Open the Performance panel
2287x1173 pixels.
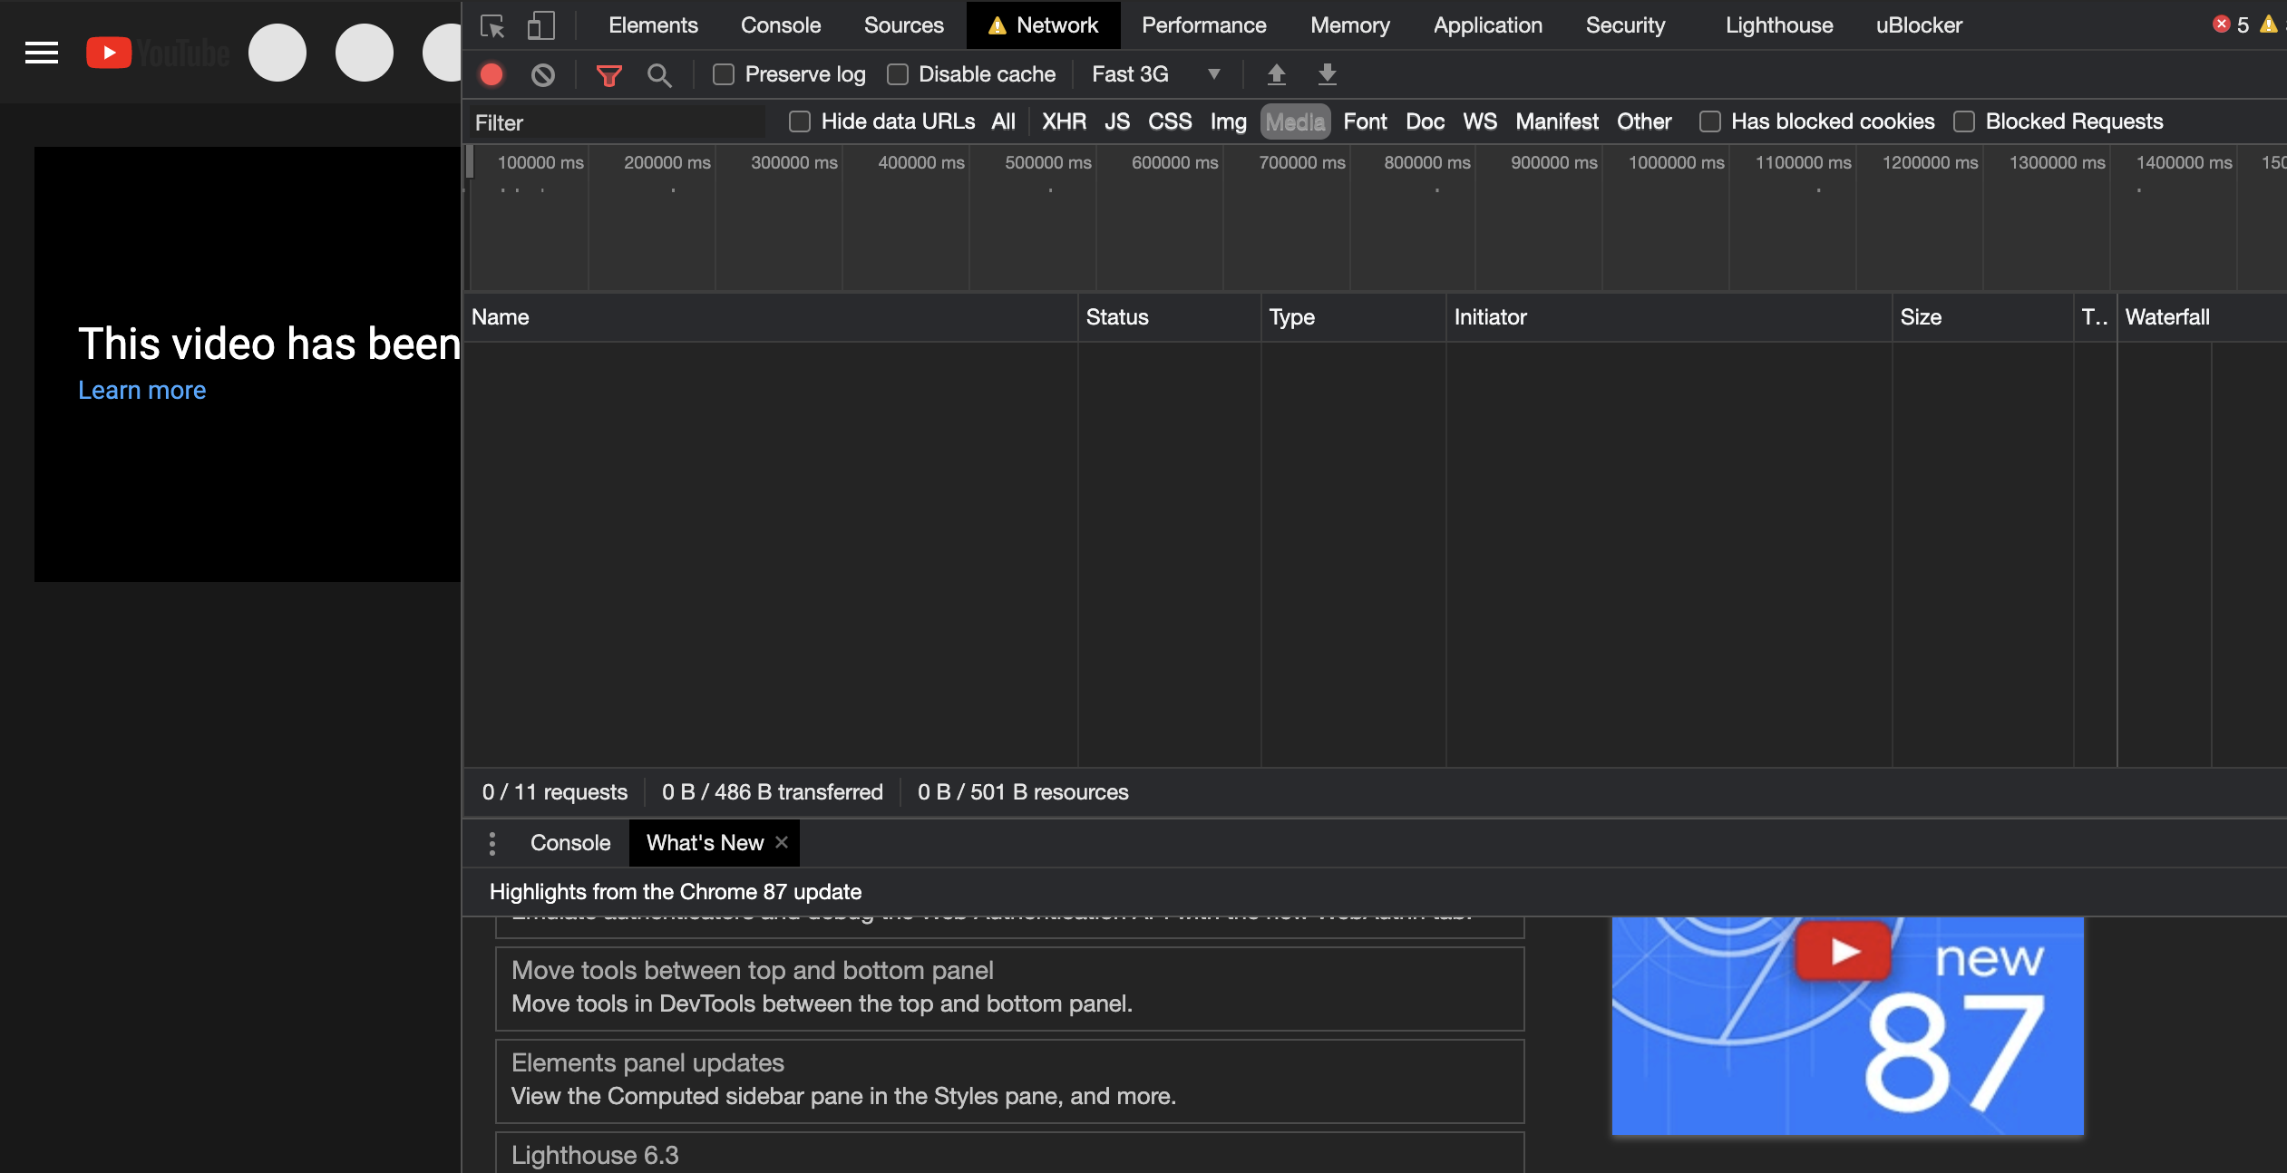coord(1203,25)
